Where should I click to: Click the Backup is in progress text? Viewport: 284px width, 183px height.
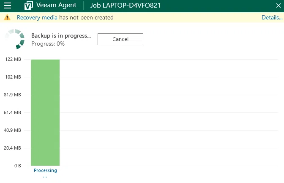click(x=61, y=36)
